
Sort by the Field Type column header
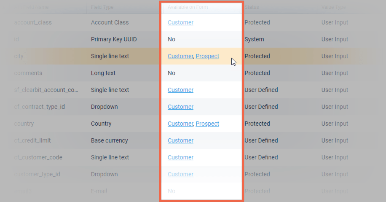coord(102,7)
